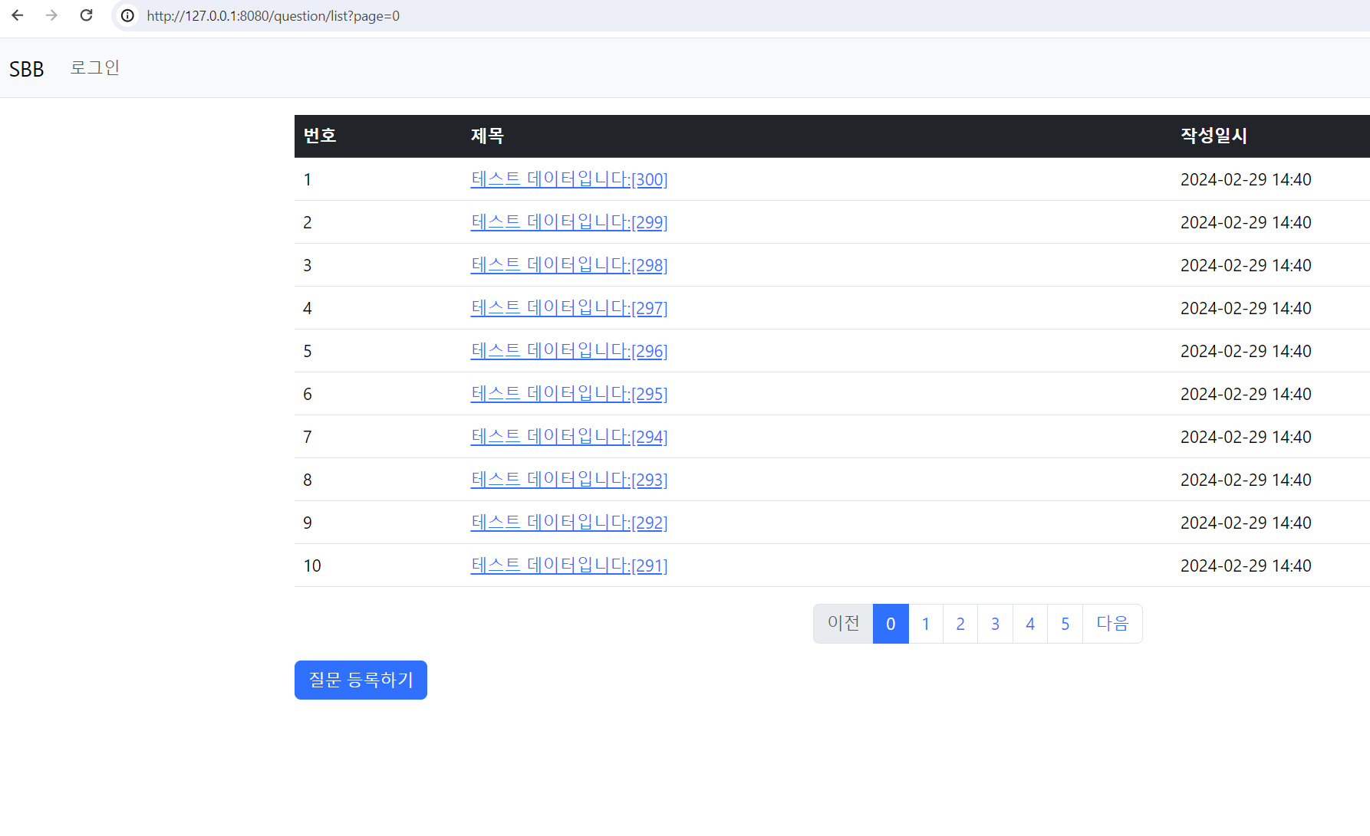The width and height of the screenshot is (1370, 836).
Task: Click the 이전 pagination button
Action: (x=843, y=624)
